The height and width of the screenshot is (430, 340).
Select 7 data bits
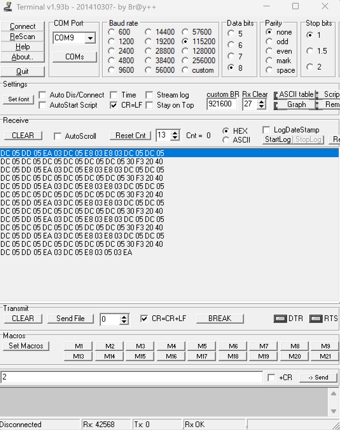(x=231, y=56)
